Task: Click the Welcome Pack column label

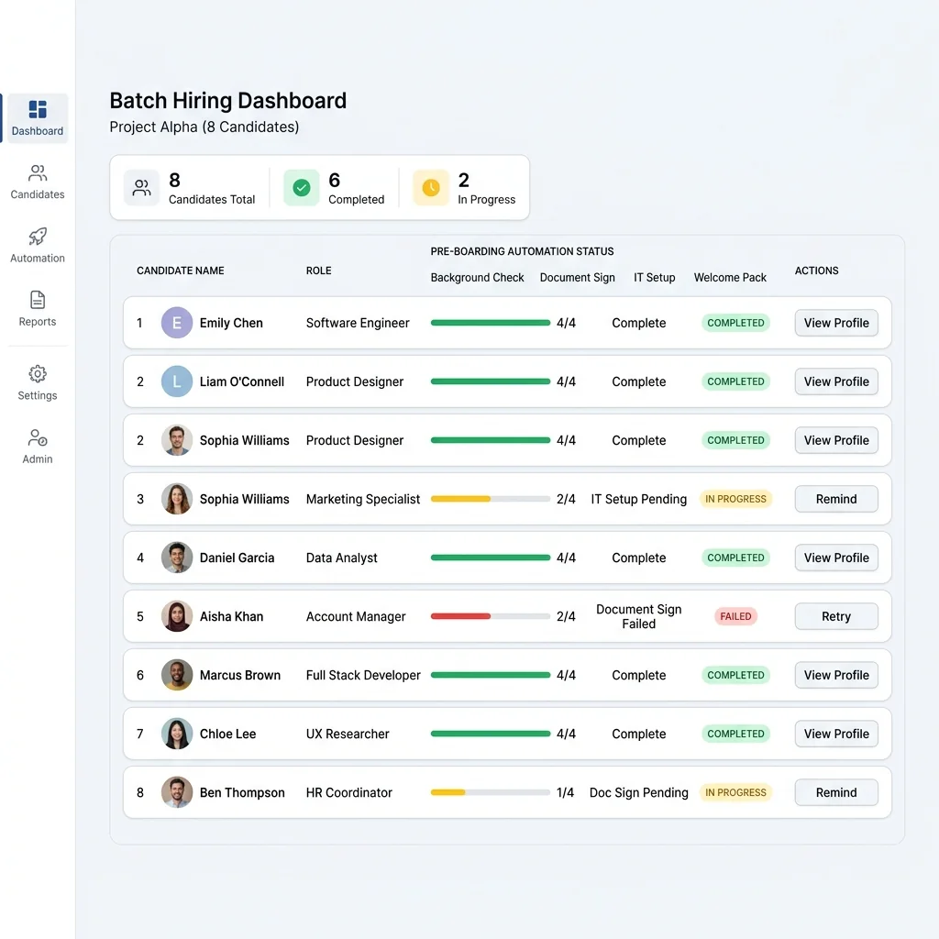Action: [730, 277]
